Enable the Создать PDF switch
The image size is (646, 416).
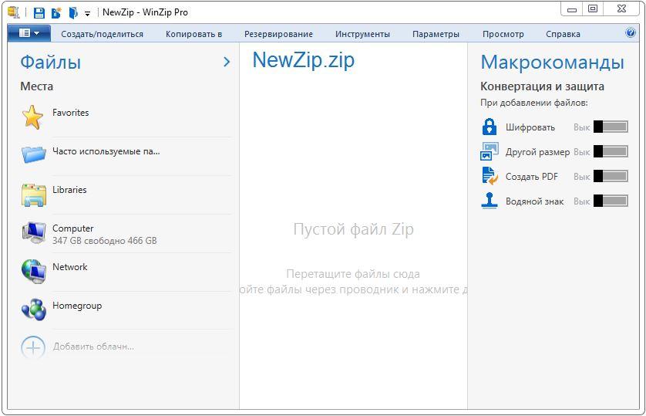[x=611, y=176]
